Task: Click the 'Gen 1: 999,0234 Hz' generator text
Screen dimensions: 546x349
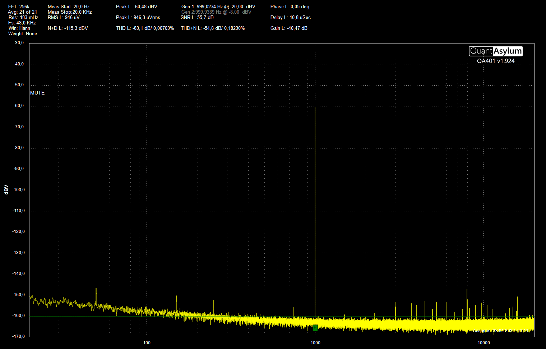Action: pos(218,6)
